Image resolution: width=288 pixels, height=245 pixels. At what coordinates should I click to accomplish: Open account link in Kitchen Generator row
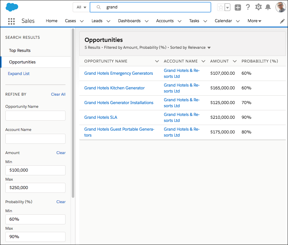coord(181,88)
